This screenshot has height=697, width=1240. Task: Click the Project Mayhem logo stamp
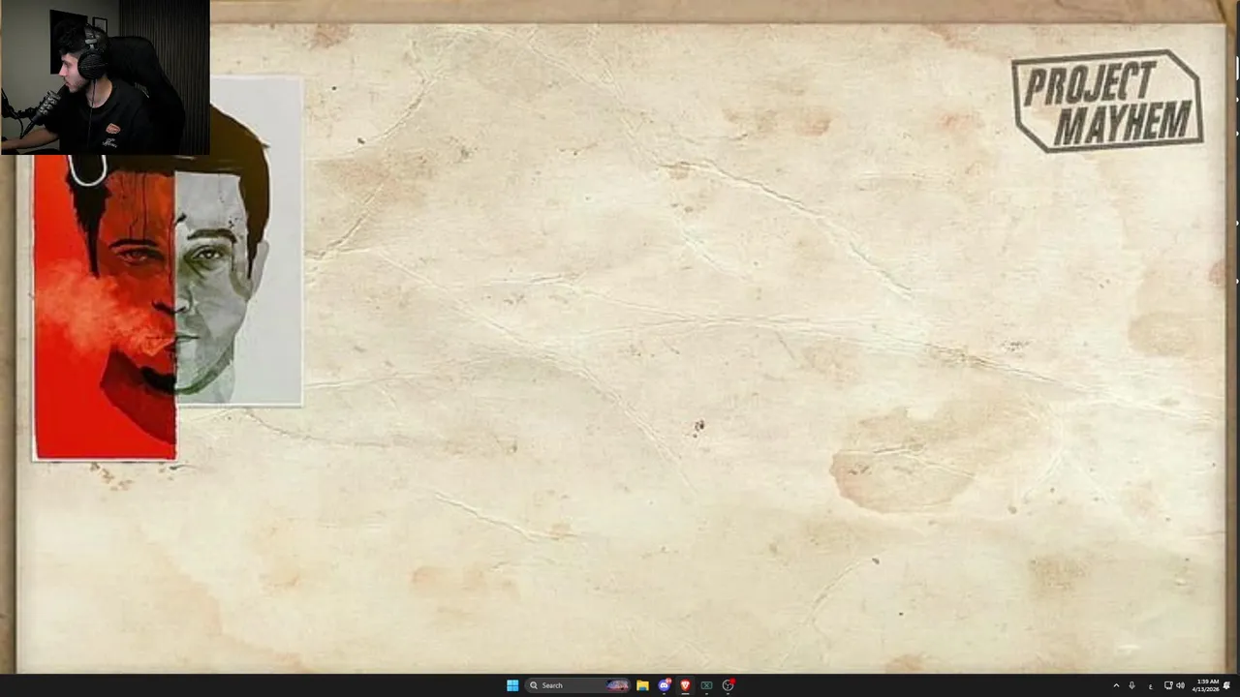click(x=1107, y=101)
